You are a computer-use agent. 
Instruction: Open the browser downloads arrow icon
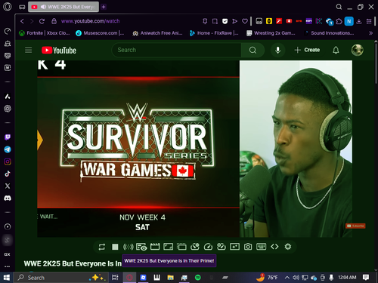(x=359, y=21)
